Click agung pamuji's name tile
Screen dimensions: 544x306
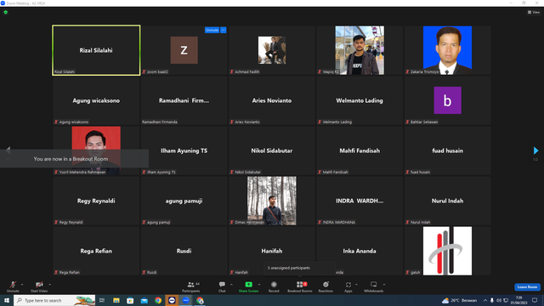tap(184, 201)
